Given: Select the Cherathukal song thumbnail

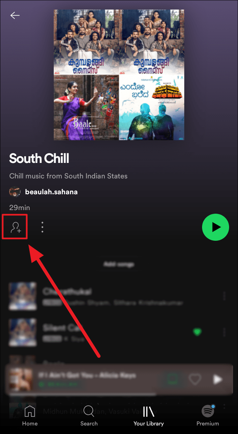Looking at the screenshot, I should [23, 296].
